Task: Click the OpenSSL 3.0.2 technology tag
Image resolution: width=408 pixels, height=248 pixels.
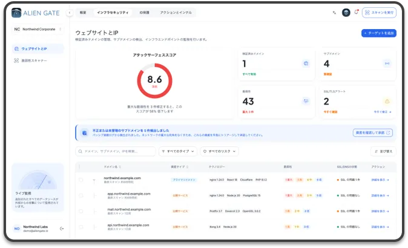Action: 251,211
